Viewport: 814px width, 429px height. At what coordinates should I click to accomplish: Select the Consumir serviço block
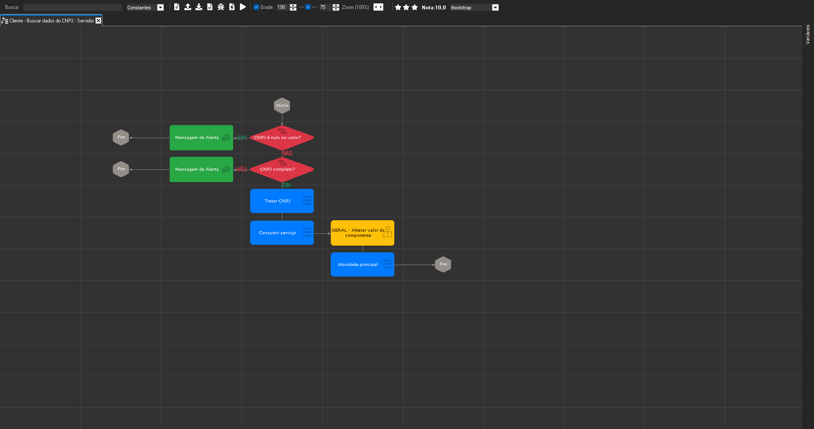pyautogui.click(x=282, y=232)
